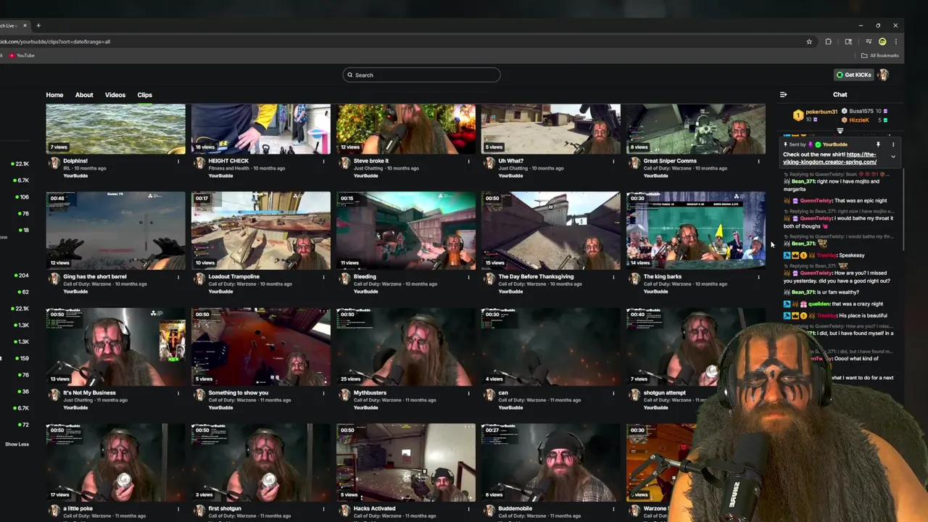The image size is (928, 522).
Task: Open options for The Day Before Thanksgiving clip
Action: click(x=613, y=277)
